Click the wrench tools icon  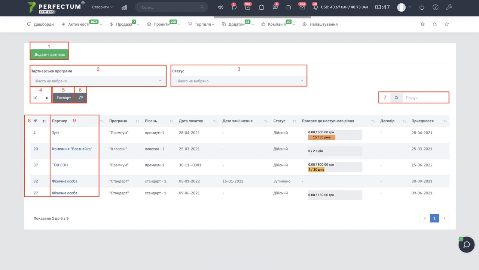[x=449, y=7]
